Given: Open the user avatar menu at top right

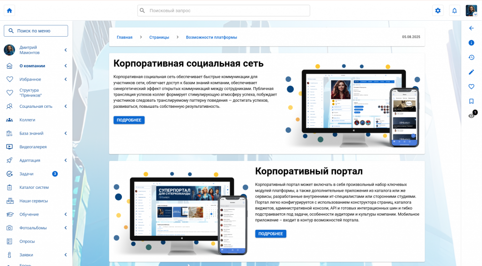Looking at the screenshot, I should (x=471, y=10).
